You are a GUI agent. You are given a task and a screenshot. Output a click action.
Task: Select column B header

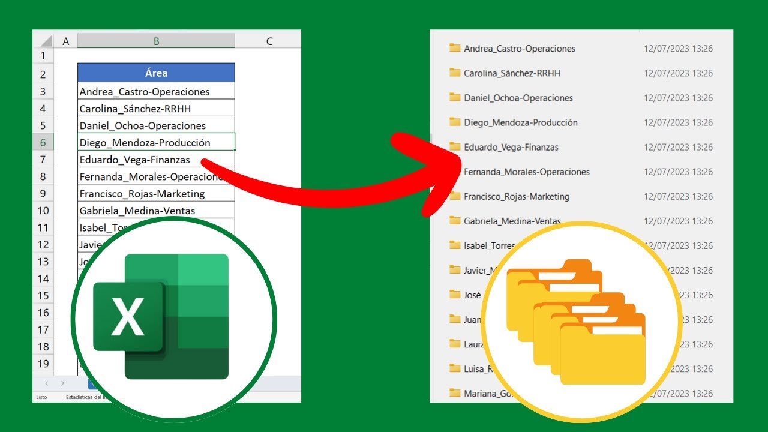(156, 41)
